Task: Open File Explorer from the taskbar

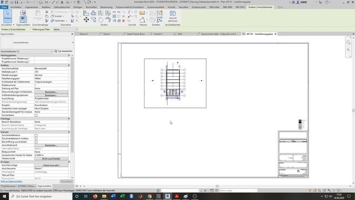Action: [104, 196]
